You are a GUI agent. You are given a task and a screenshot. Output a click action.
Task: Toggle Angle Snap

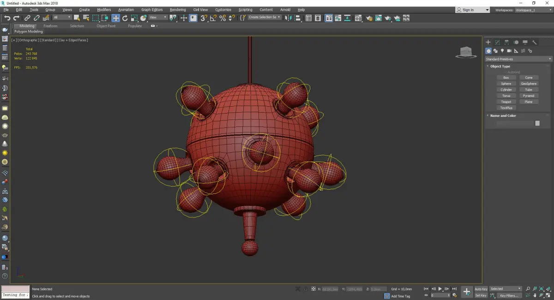(x=213, y=18)
